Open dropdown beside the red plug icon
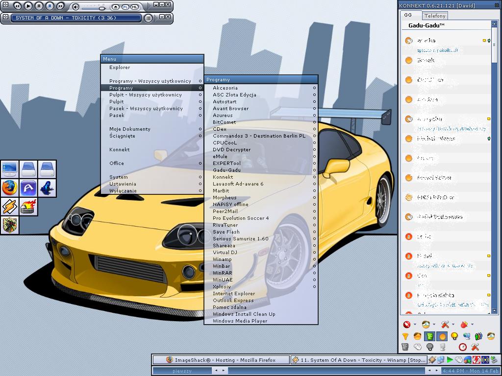502x376 pixels. 472,325
